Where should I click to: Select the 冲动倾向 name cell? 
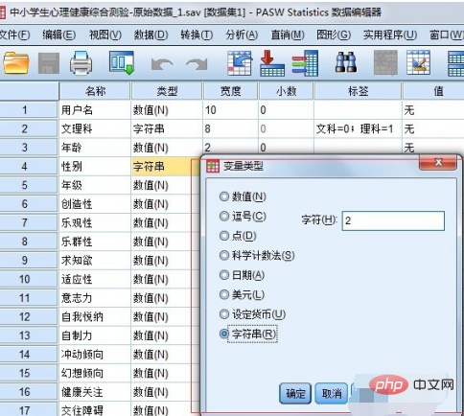click(x=95, y=355)
